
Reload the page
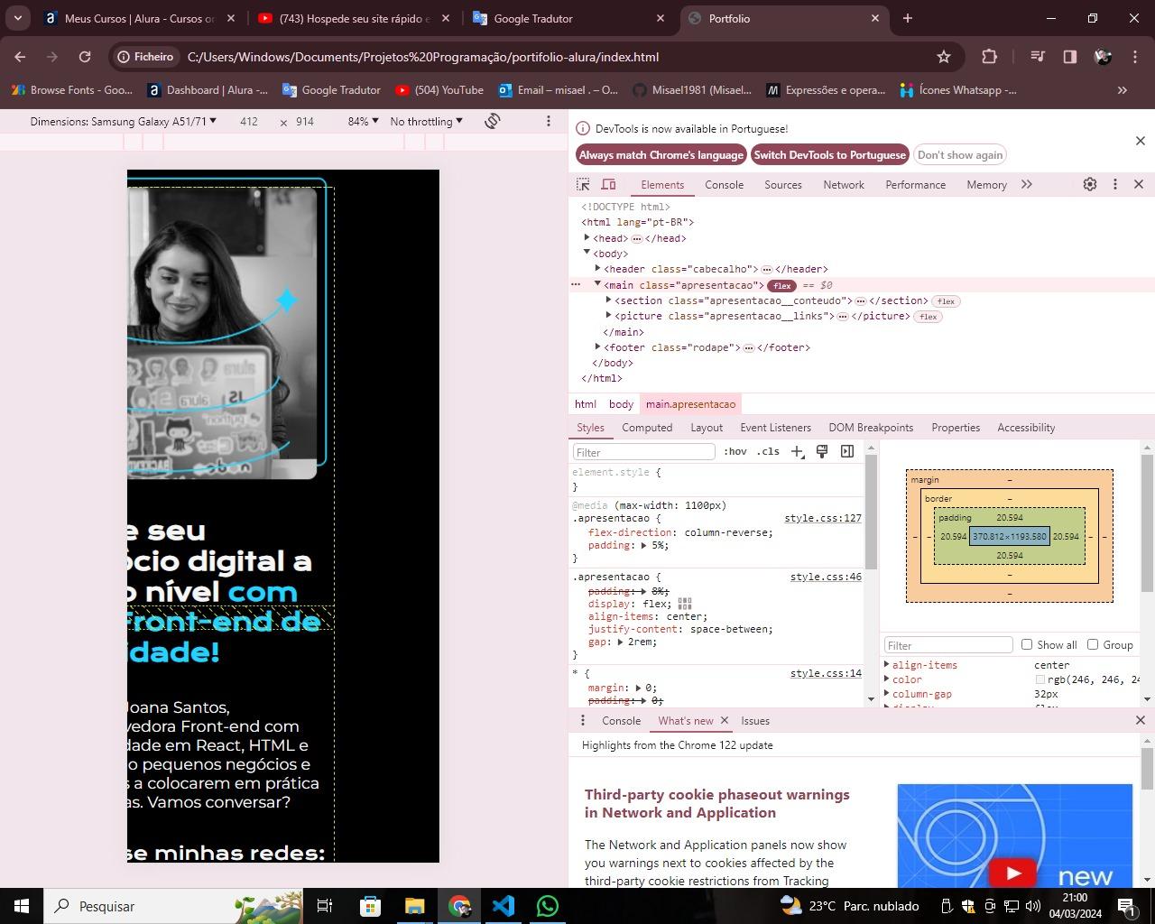(x=85, y=57)
